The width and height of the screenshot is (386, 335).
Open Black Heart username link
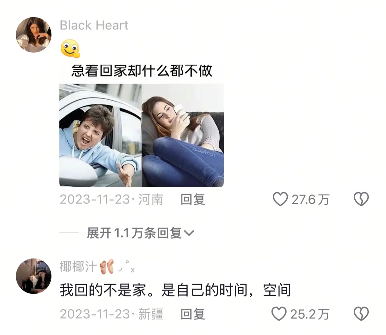point(94,25)
